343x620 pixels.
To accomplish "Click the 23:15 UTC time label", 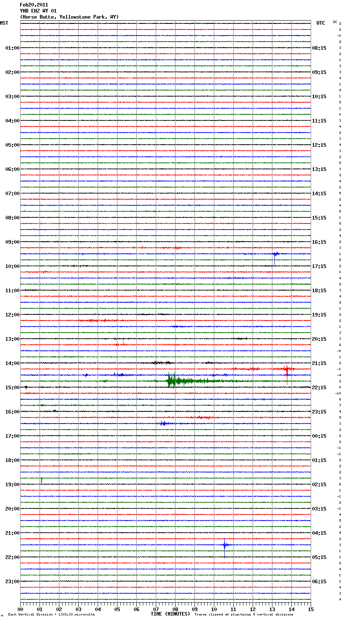I will click(x=319, y=412).
